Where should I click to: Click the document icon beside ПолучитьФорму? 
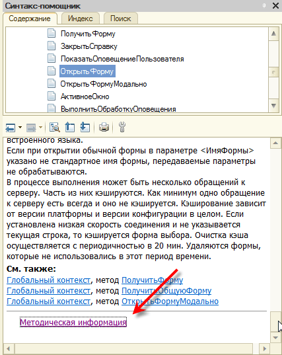(52, 33)
